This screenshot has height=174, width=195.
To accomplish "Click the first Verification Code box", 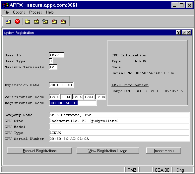I will [54, 97].
